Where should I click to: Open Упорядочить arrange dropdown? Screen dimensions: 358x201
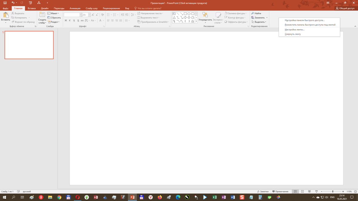tap(205, 17)
